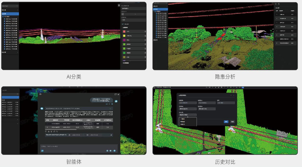Image resolution: width=302 pixels, height=167 pixels.
Task: Click the user avatar icon in chat
Action: pyautogui.click(x=116, y=101)
